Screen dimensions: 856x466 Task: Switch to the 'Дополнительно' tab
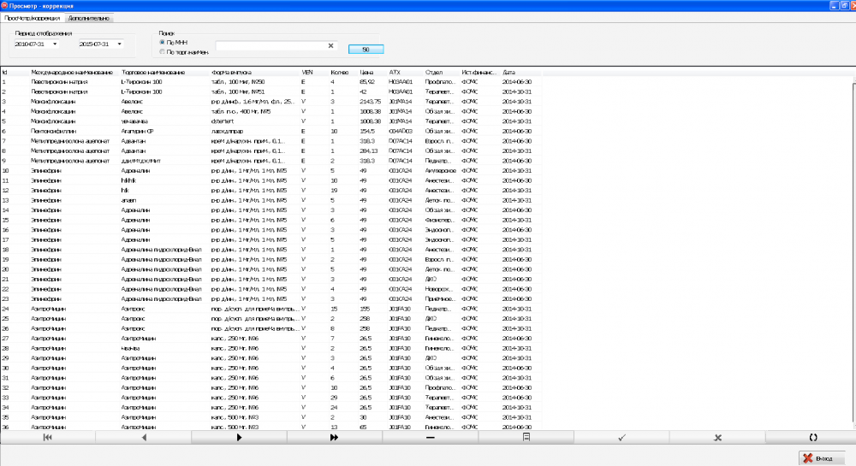tap(88, 18)
